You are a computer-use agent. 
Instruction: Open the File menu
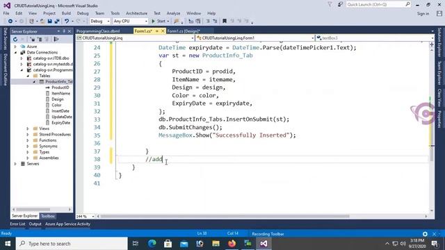click(x=6, y=13)
